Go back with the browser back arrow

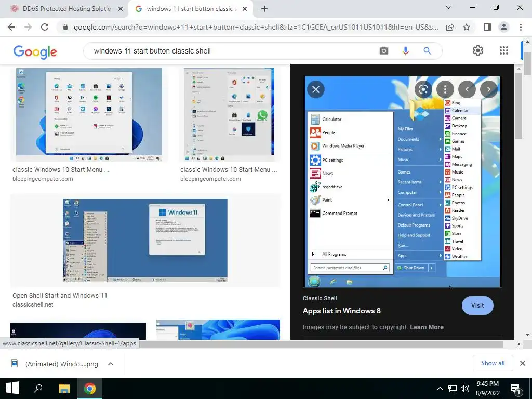pos(11,27)
